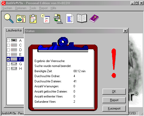This screenshot has height=116, width=144.
Task: Open the Suchen menu
Action: pos(7,8)
